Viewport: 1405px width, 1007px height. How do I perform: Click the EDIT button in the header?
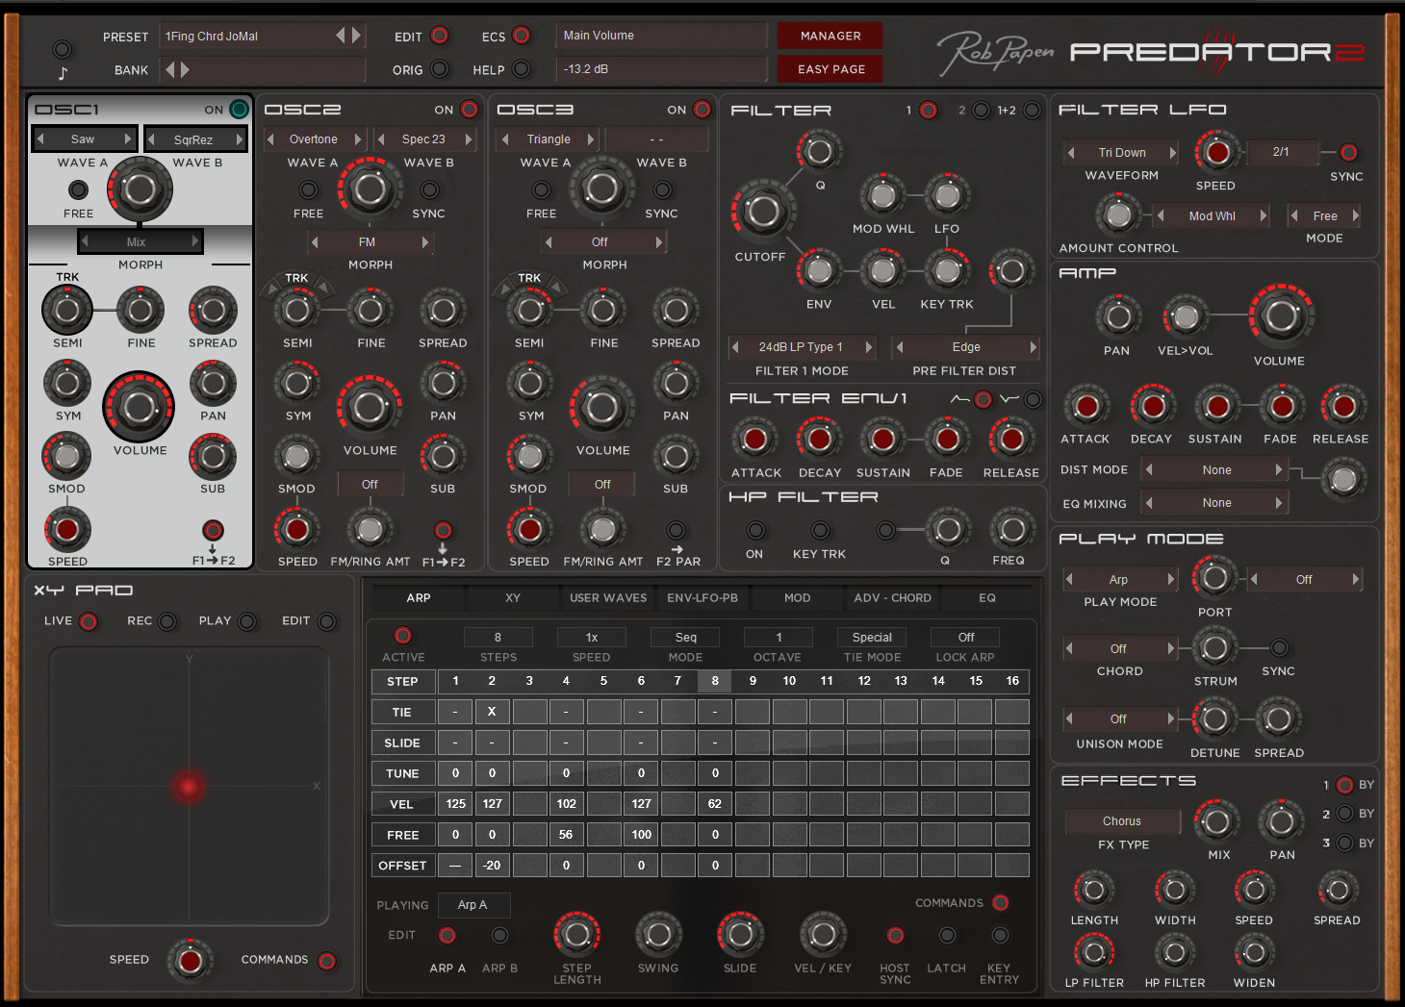[440, 36]
